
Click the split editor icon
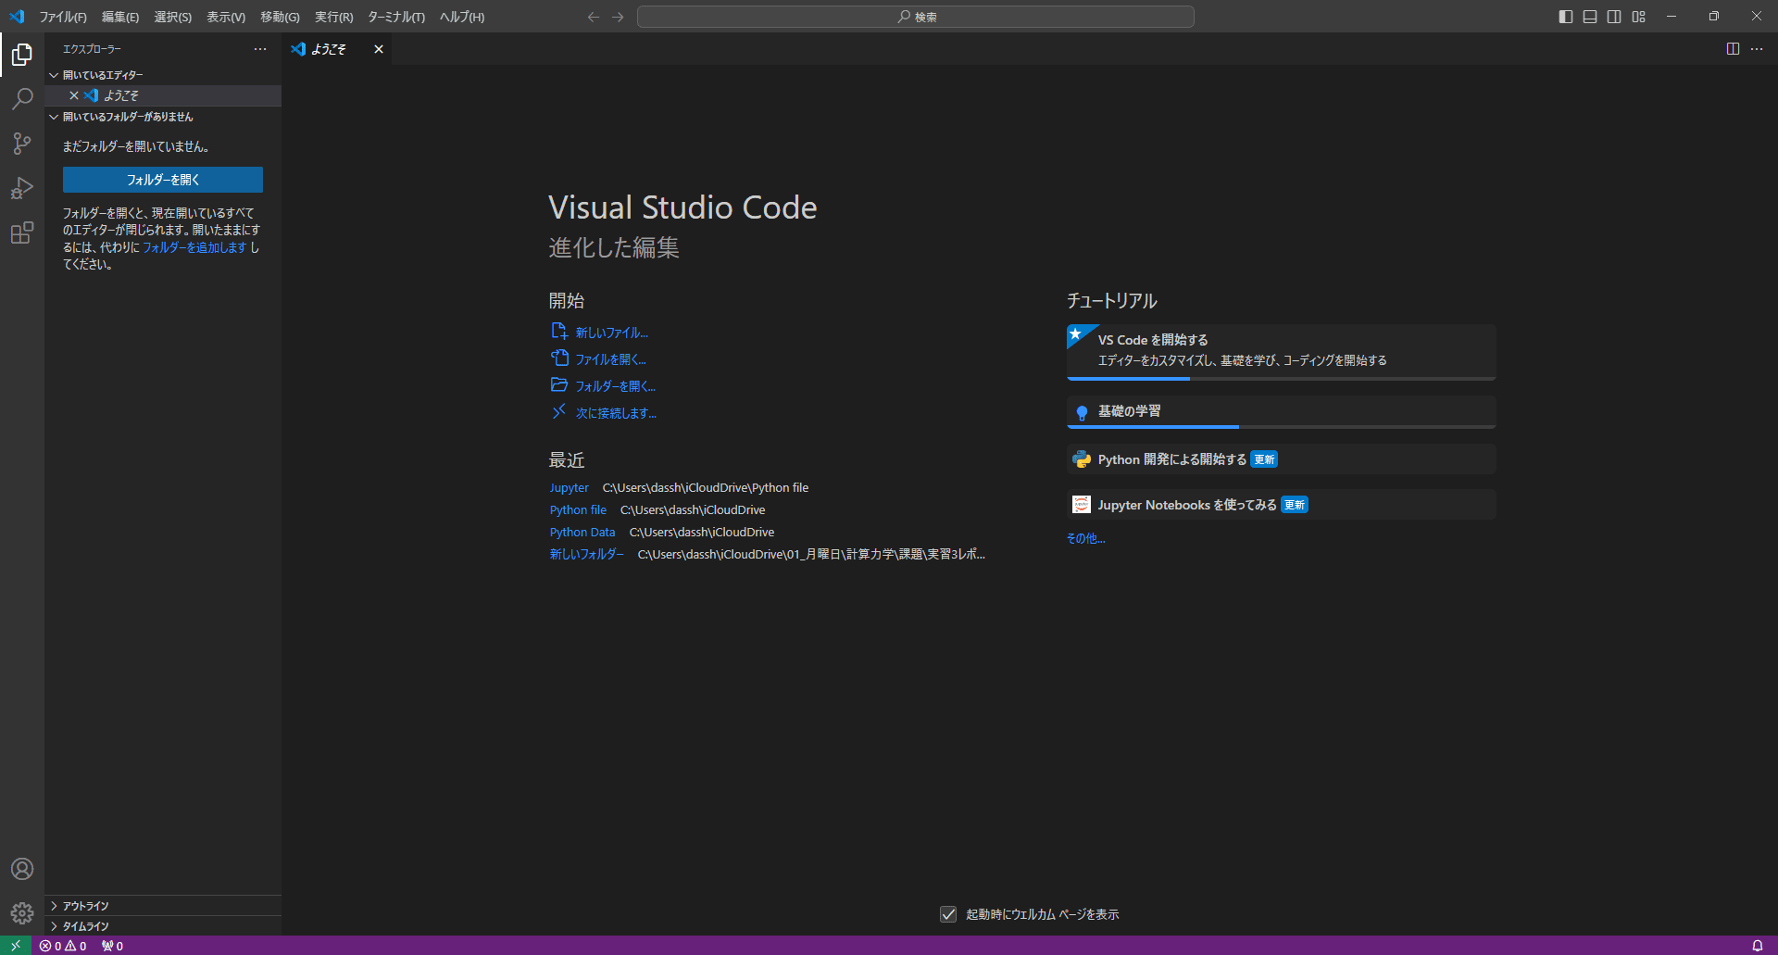(x=1732, y=49)
